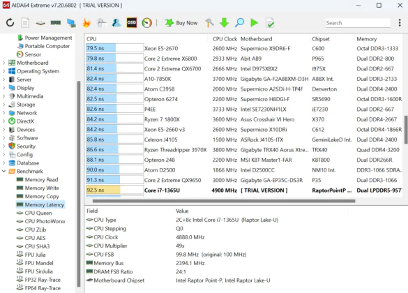Click the results table vertical scrollbar thumb
This screenshot has height=293, width=408.
click(x=406, y=130)
